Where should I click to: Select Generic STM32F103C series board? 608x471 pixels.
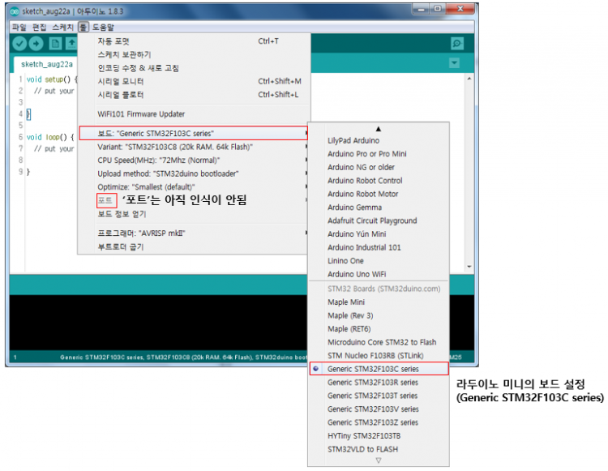point(379,369)
